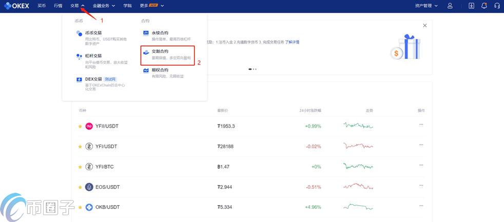The width and height of the screenshot is (504, 222).
Task: Toggle favorite star for YFI/BTC
Action: pos(80,167)
